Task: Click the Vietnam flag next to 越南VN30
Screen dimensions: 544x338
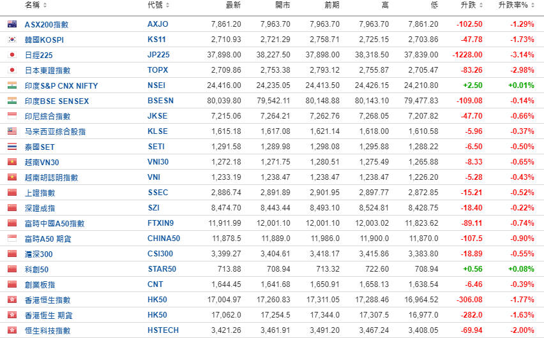Action: 11,162
